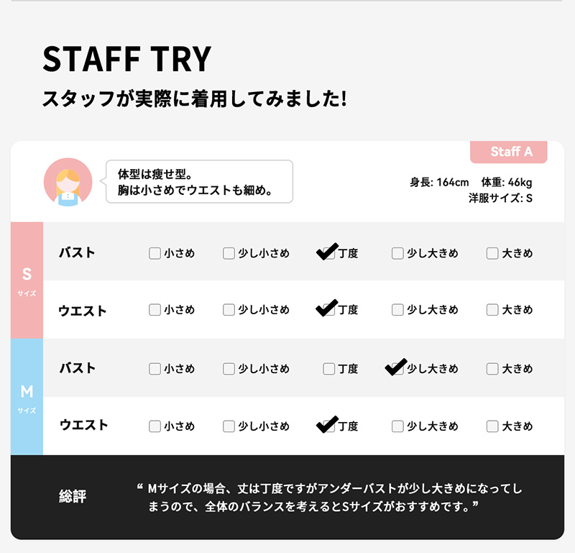This screenshot has height=553, width=575.
Task: Select the blue M サイズ label
Action: point(27,397)
